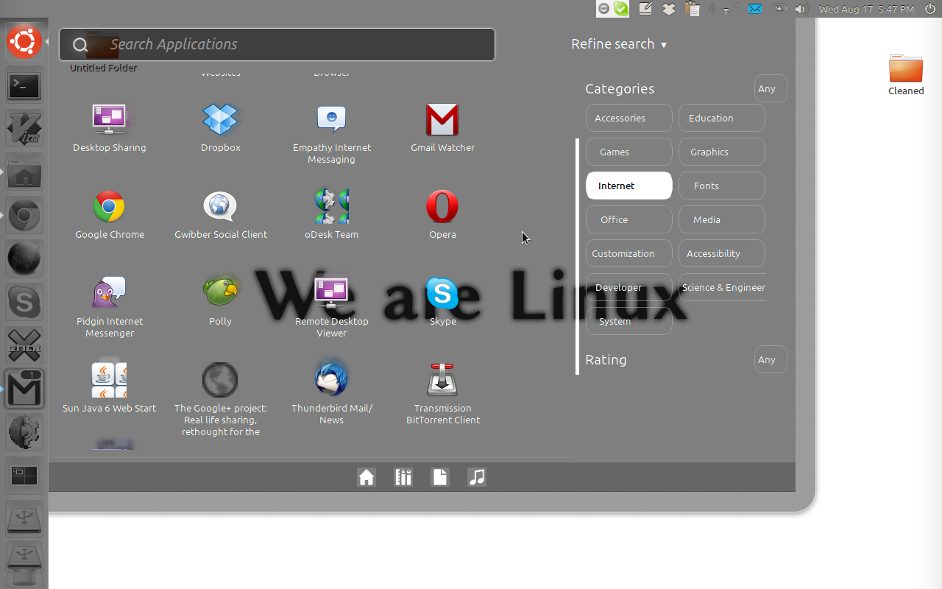Collapse the Refine search panel
The width and height of the screenshot is (942, 589).
click(619, 44)
